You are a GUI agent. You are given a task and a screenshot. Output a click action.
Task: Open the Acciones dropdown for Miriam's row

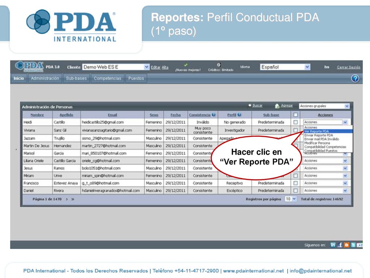pos(326,176)
